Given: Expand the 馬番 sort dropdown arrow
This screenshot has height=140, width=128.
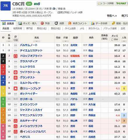Looking at the screenshot, I should (9, 41).
